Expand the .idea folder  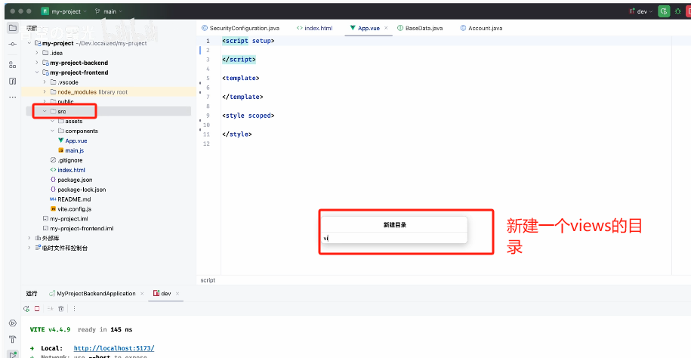tap(37, 53)
